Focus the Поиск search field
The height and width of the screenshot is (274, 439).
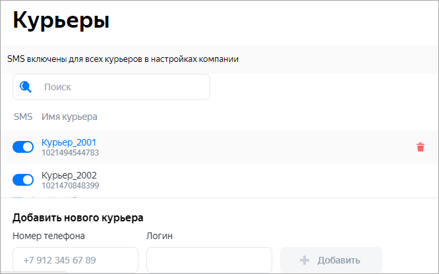(x=122, y=87)
